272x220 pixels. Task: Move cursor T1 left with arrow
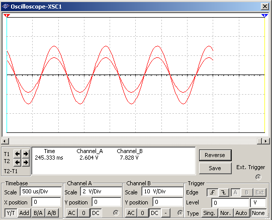click(x=18, y=154)
